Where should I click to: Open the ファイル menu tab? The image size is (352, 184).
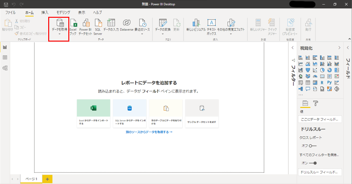pos(10,13)
